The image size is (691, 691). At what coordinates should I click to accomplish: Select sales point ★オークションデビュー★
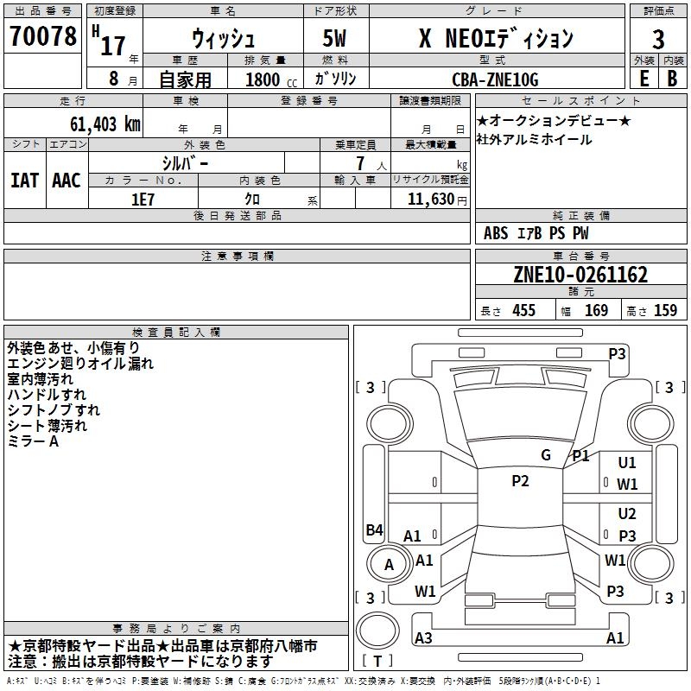pyautogui.click(x=554, y=120)
